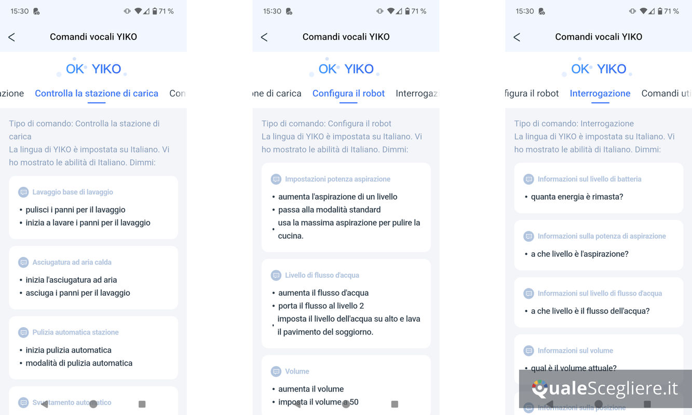Open the Interrogazione tab in the right screen

click(x=600, y=93)
